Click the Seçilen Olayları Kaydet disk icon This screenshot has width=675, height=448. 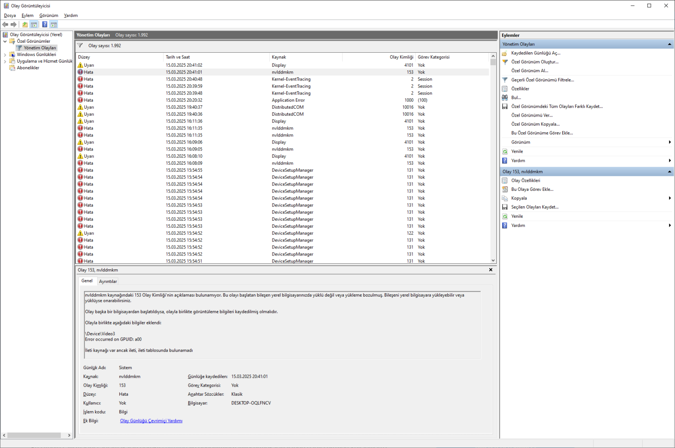pos(505,207)
